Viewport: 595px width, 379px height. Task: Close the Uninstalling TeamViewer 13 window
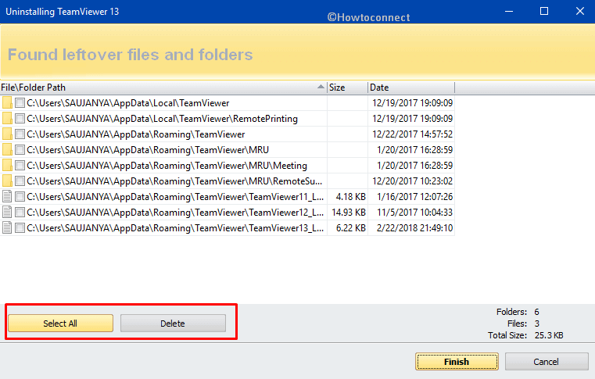pyautogui.click(x=580, y=12)
